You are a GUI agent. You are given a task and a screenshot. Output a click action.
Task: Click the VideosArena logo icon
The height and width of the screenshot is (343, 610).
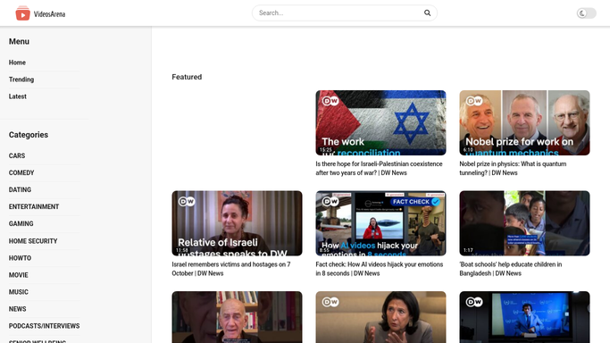[22, 13]
